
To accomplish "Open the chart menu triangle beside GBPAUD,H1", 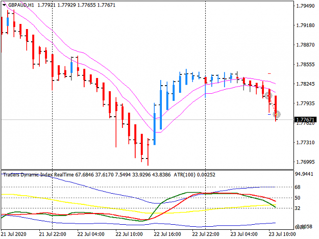I will [4, 5].
